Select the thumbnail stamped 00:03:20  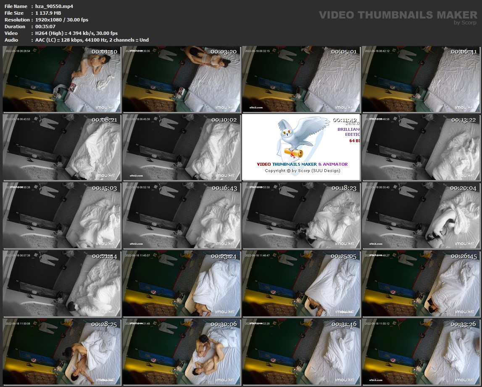pyautogui.click(x=182, y=80)
